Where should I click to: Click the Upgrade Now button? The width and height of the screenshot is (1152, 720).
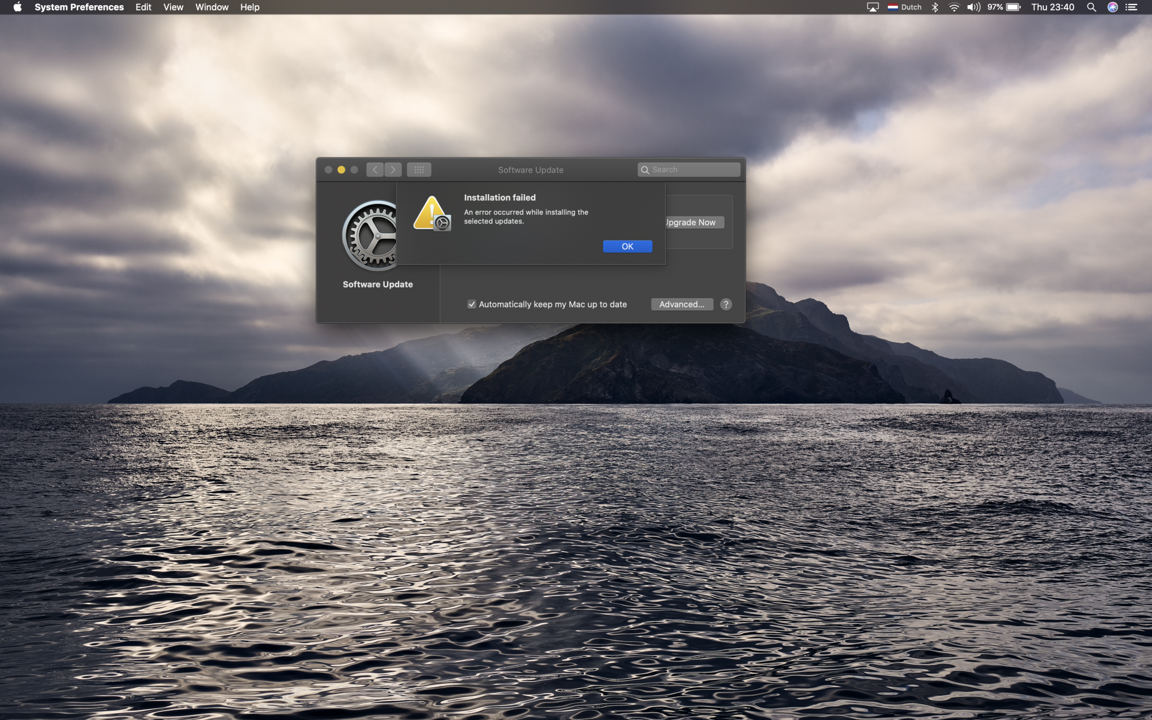pyautogui.click(x=694, y=222)
